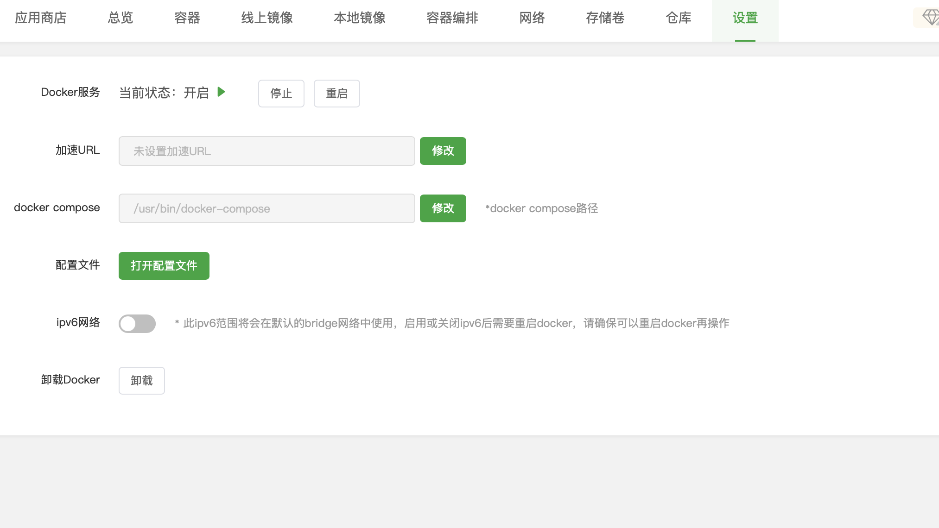Click the 卸载Docker label
The width and height of the screenshot is (939, 528).
70,380
